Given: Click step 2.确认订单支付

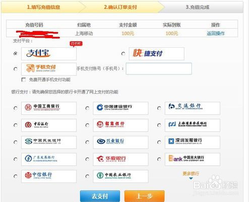Looking at the screenshot, I should 120,7.
